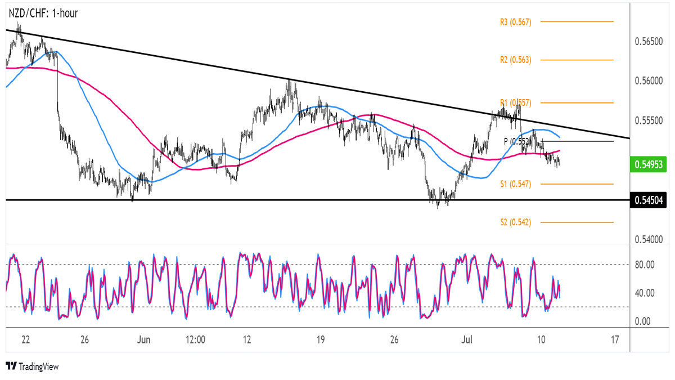
Task: Click the 22 date label on time axis
Action: pyautogui.click(x=26, y=340)
